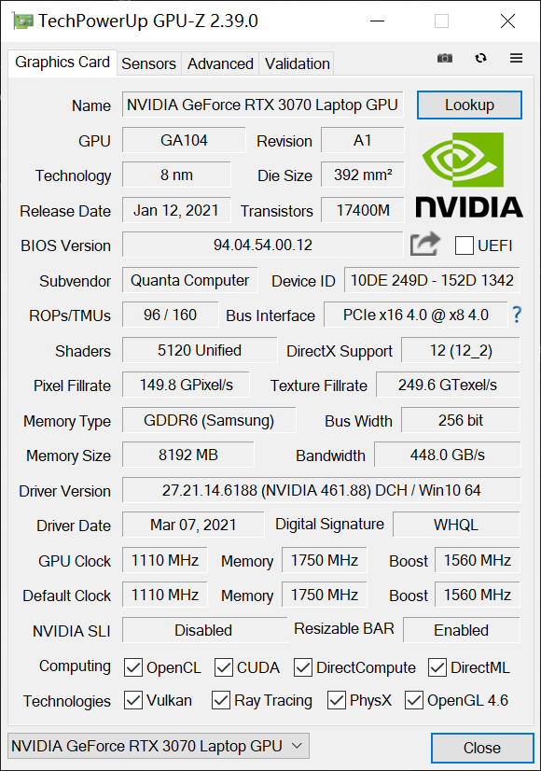The width and height of the screenshot is (541, 771).
Task: Click the Lookup button
Action: 469,105
